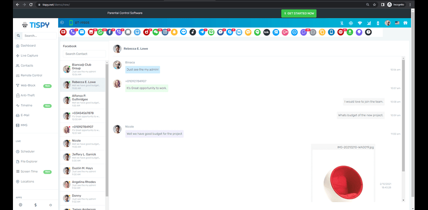Select Dustin M. Hays conversation
This screenshot has width=428, height=210.
click(x=83, y=171)
